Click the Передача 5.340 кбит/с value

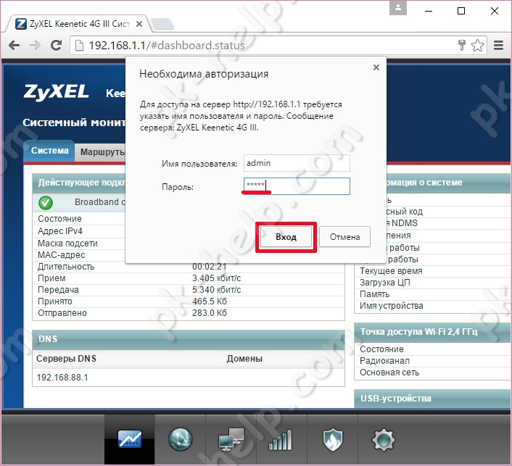(x=217, y=290)
